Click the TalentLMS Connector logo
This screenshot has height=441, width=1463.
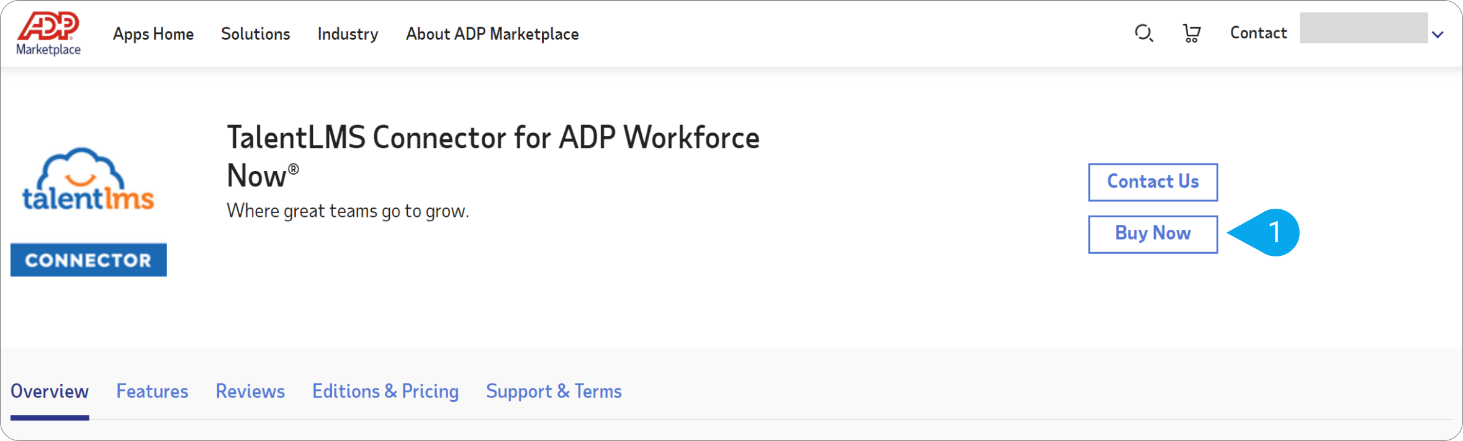tap(89, 211)
